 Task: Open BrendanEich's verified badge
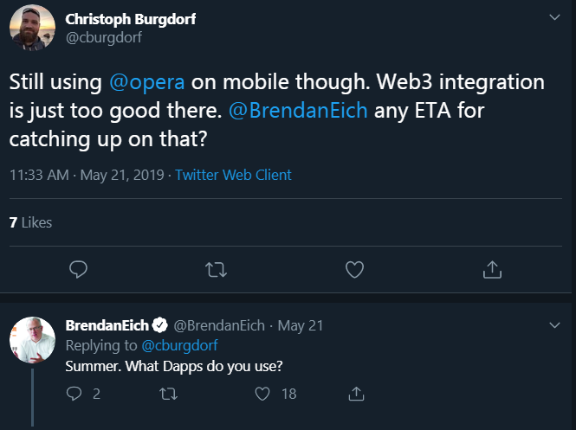[x=159, y=325]
